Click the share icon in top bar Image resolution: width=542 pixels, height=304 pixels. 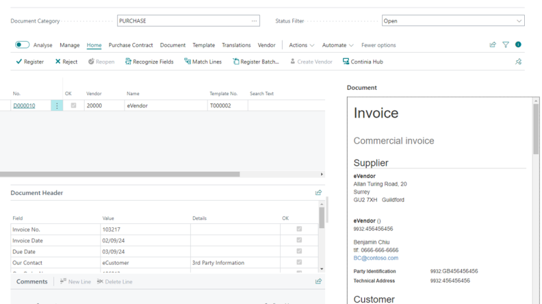coord(492,45)
